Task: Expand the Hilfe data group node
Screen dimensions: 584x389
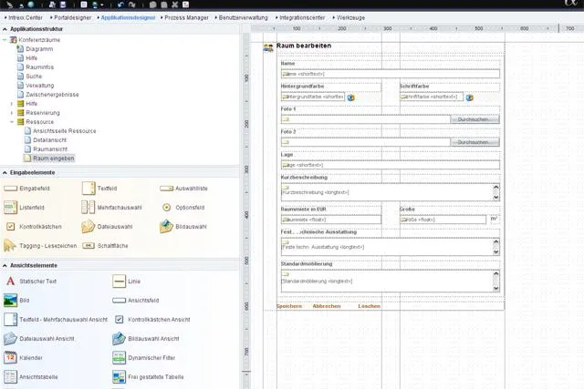Action: tap(12, 104)
